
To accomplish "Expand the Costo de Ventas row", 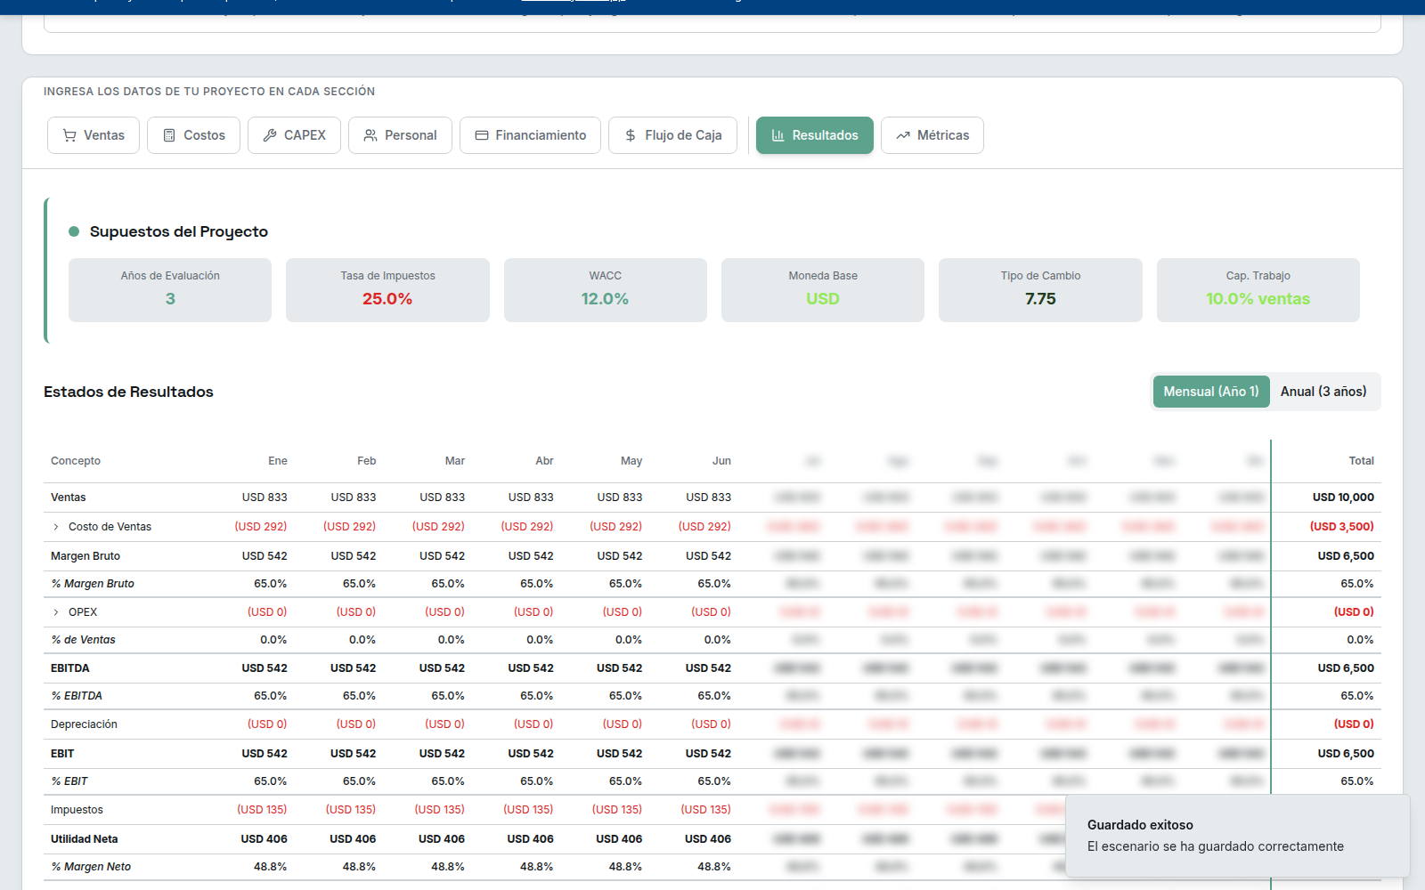I will tap(56, 527).
